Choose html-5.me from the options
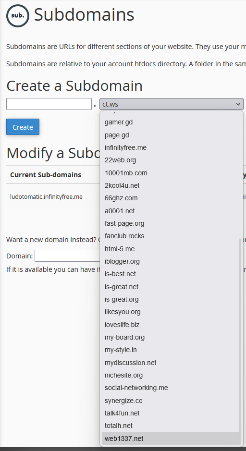 click(171, 249)
